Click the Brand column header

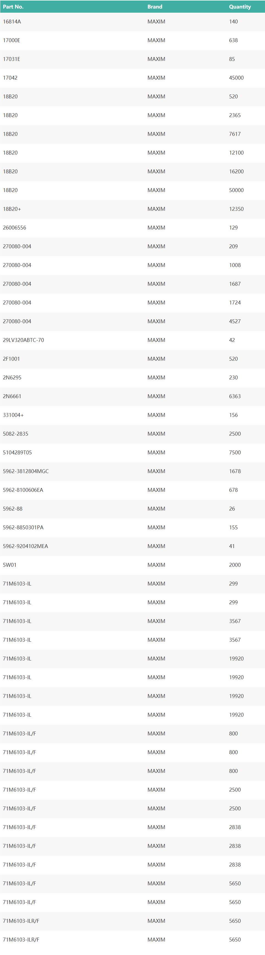155,7
